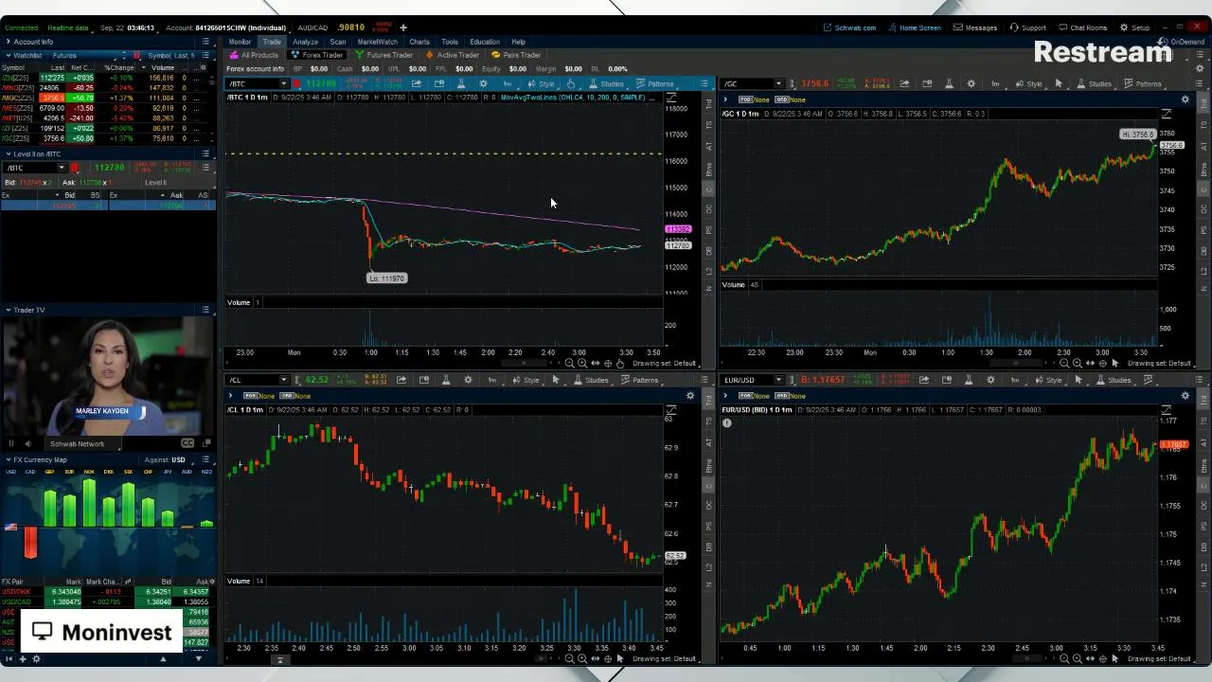
Task: Select All Products sub-tab
Action: click(255, 55)
